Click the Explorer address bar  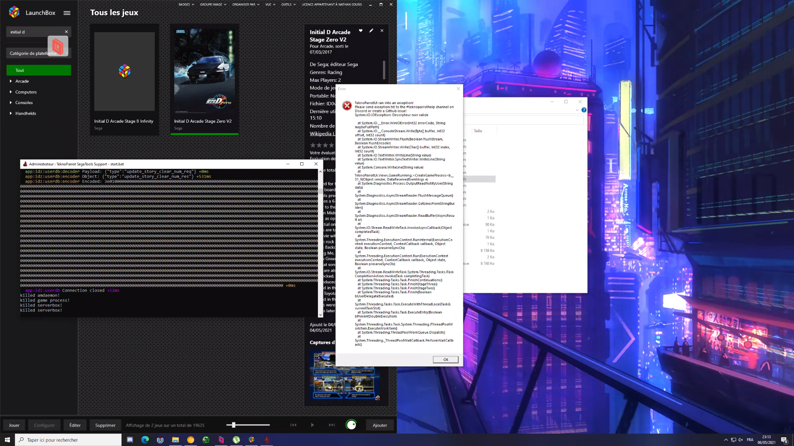click(524, 120)
